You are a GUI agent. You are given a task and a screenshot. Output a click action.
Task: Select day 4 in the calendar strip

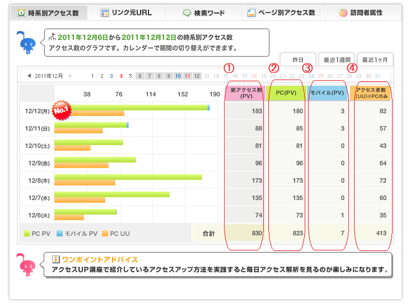pos(121,76)
